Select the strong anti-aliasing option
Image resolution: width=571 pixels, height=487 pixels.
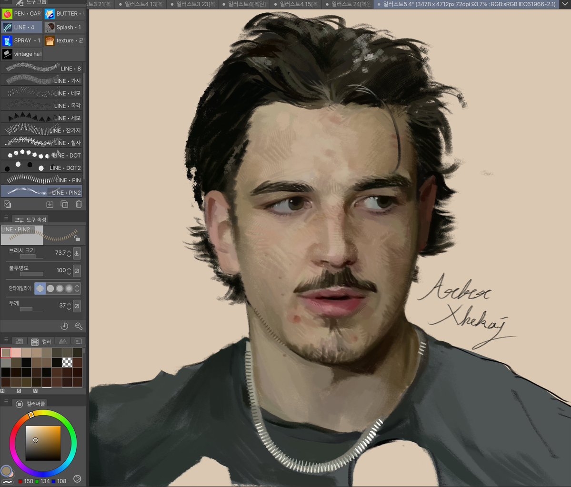(69, 288)
